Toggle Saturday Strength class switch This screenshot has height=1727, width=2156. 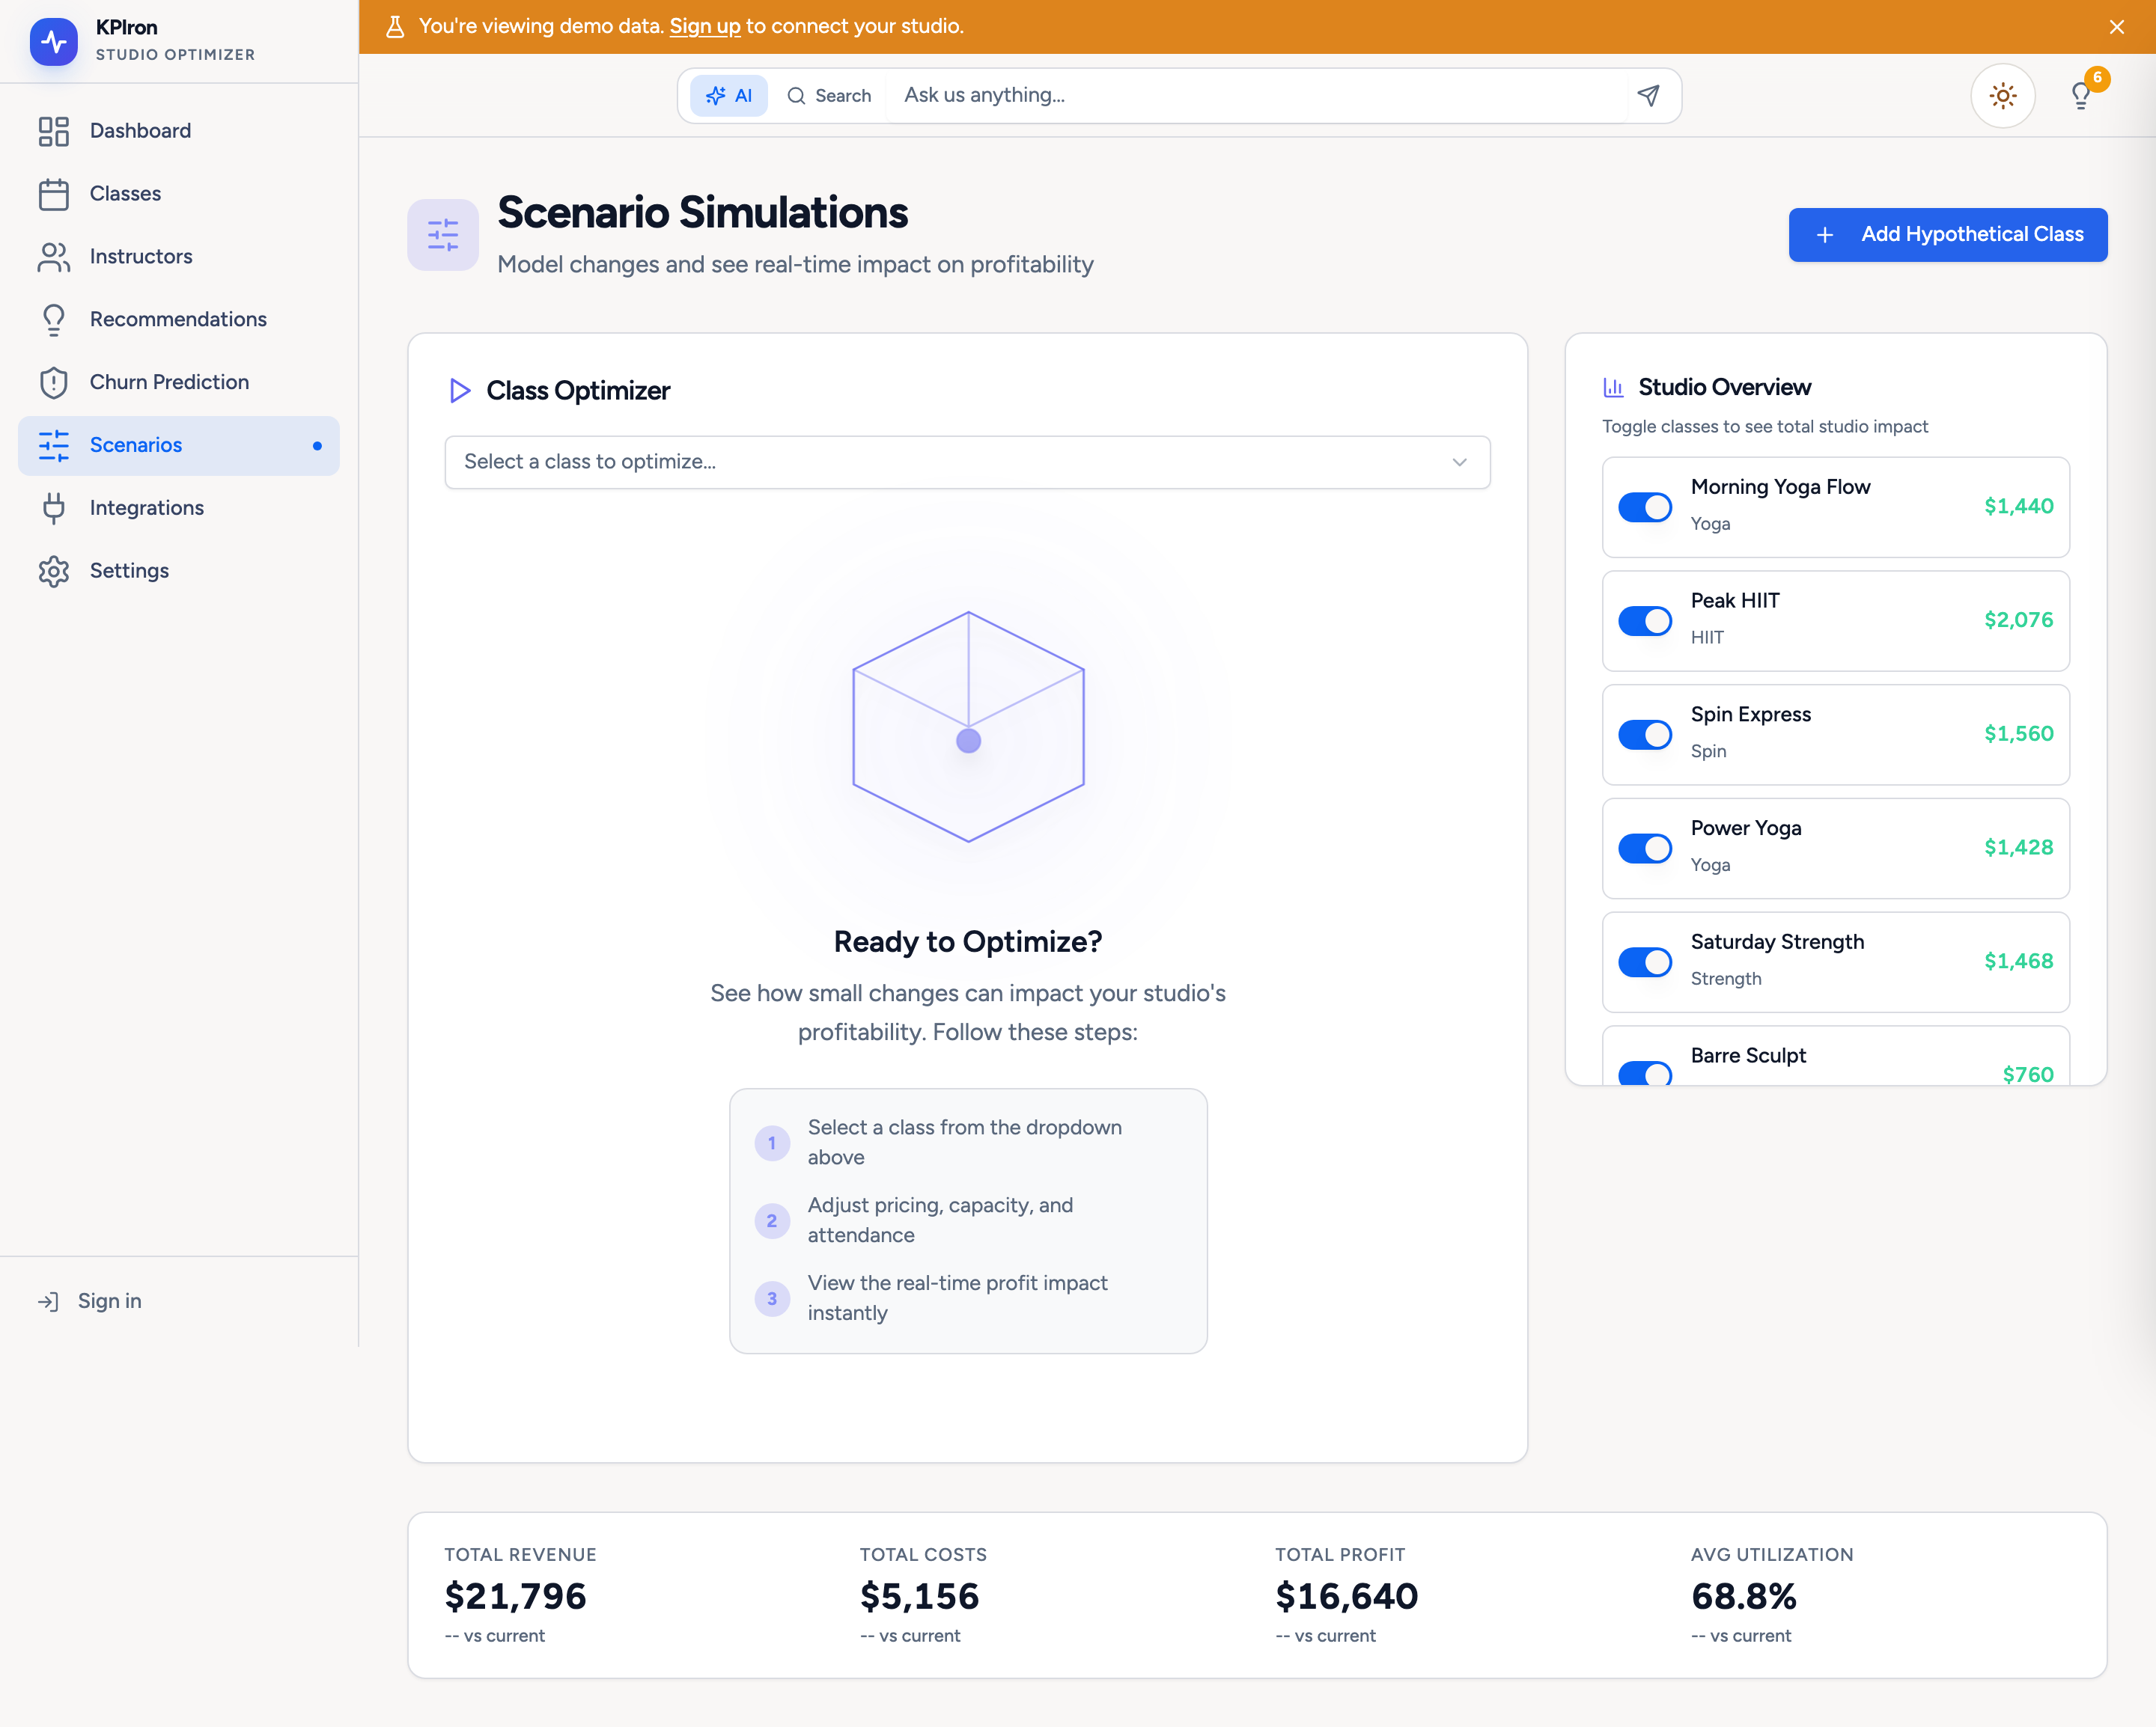[1645, 964]
